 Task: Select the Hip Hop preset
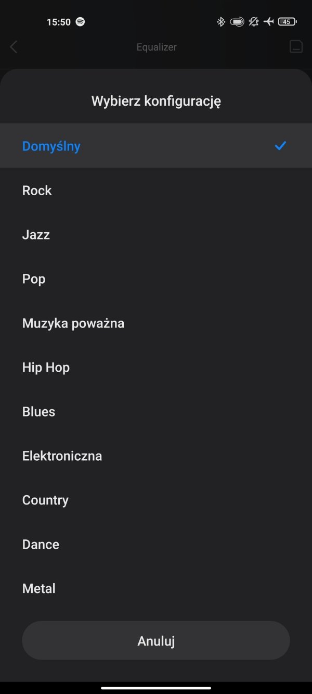click(156, 367)
